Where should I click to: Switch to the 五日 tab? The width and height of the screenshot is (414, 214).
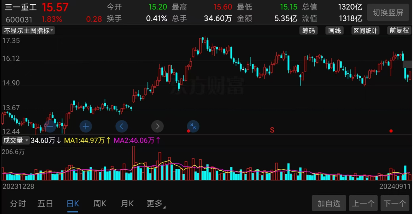(x=45, y=203)
